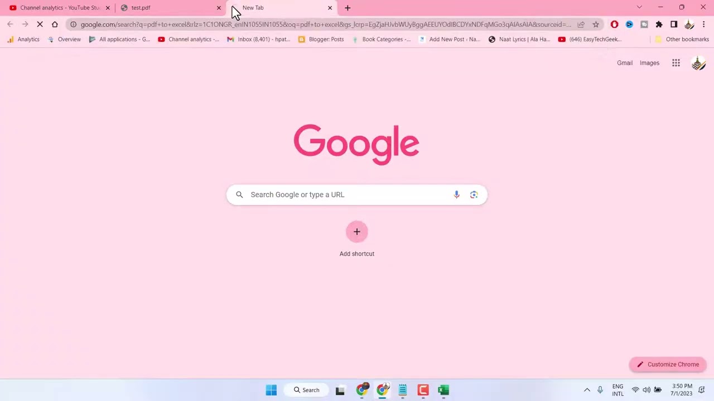714x401 pixels.
Task: Open Wi-Fi network settings in tray
Action: 635,390
